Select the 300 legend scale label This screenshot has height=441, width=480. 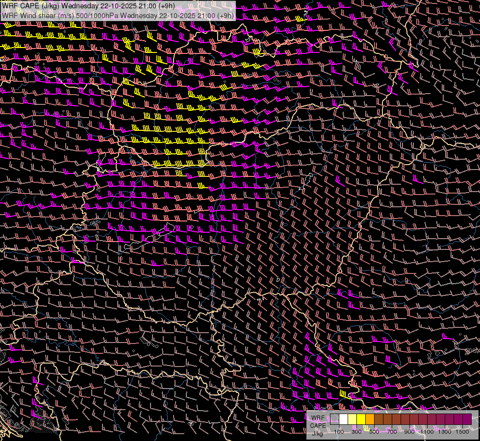pyautogui.click(x=356, y=432)
